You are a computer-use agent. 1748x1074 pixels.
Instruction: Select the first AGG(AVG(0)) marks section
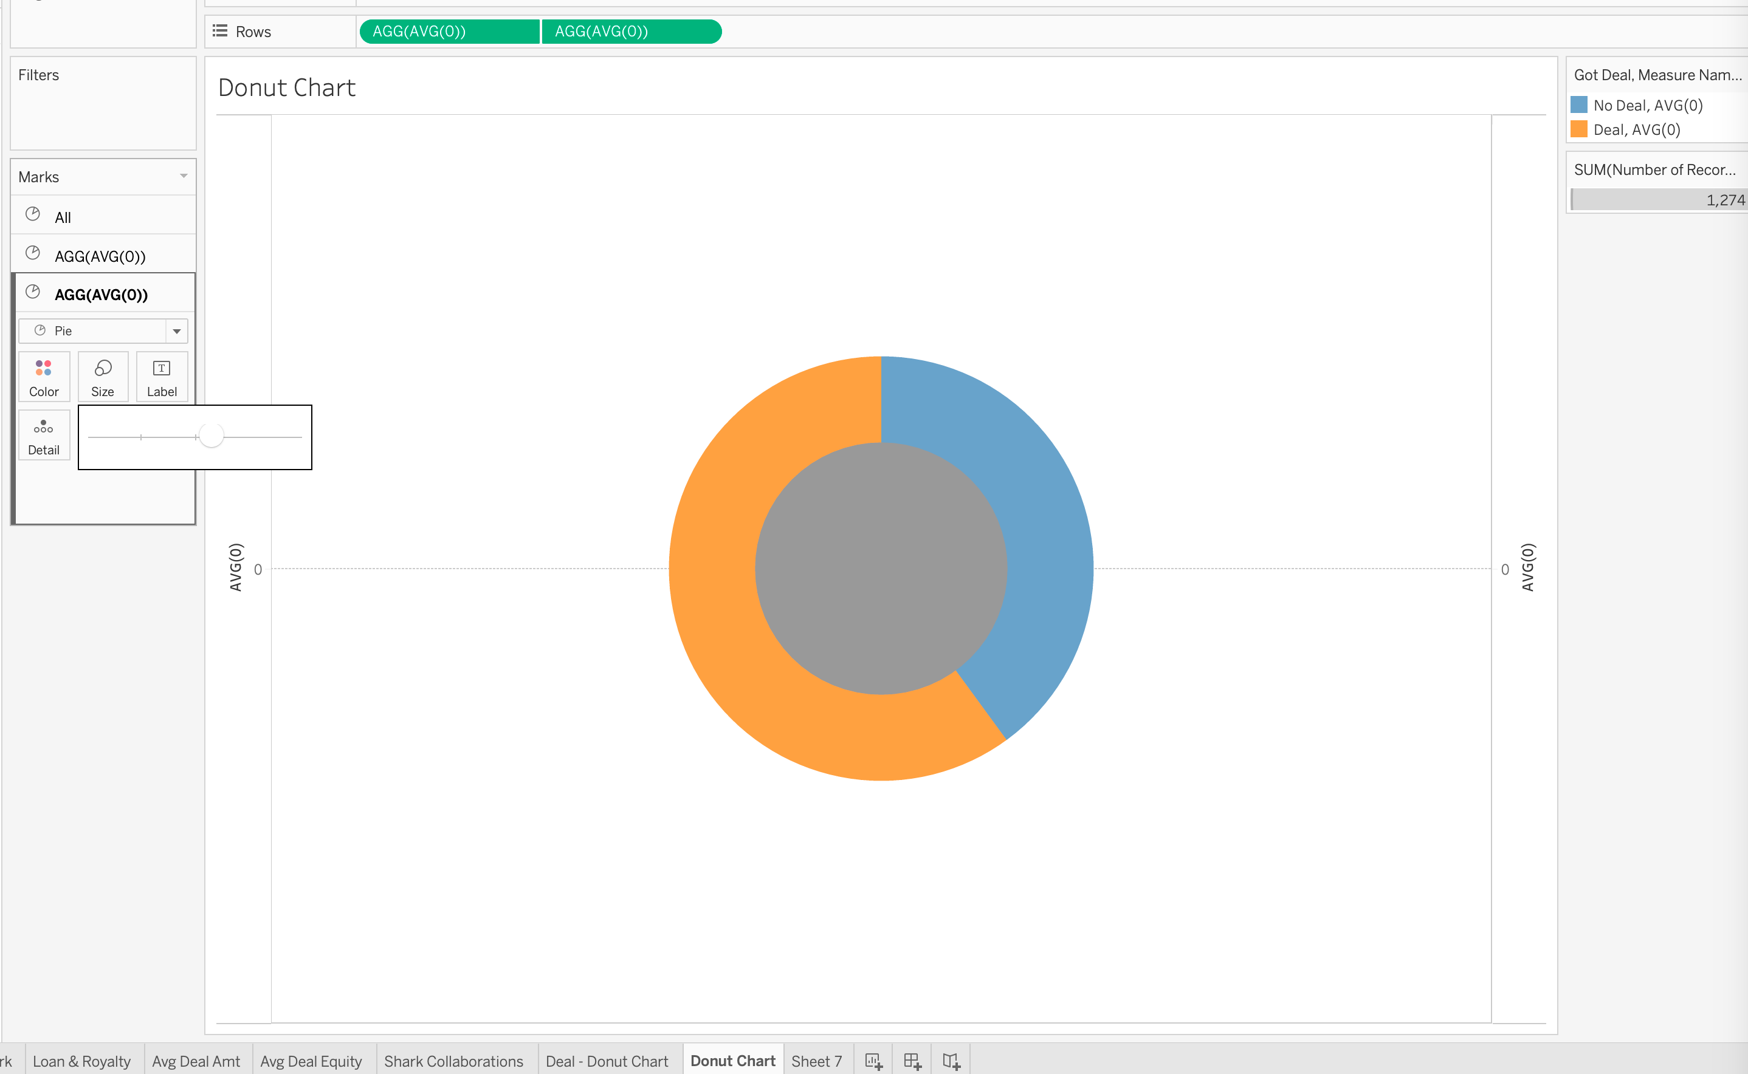[100, 256]
